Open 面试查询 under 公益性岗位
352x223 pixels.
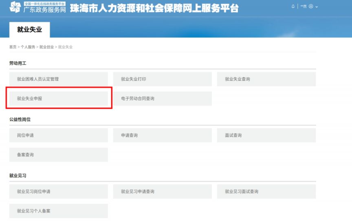pos(266,135)
